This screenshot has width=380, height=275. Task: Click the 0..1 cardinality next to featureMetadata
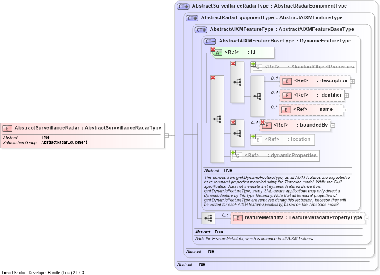(225, 216)
